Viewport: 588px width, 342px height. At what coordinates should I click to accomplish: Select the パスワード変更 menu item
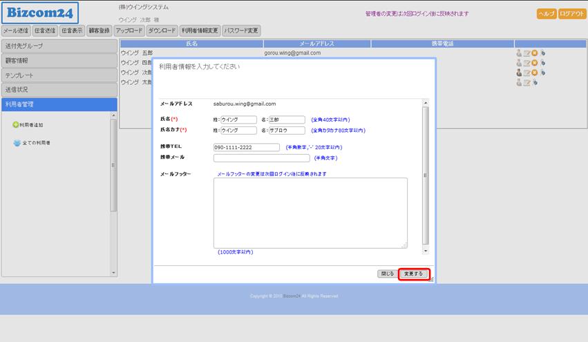pos(241,30)
